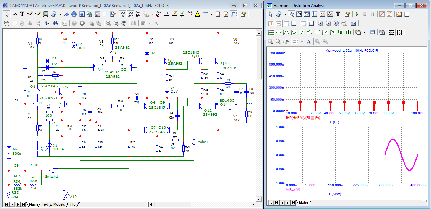Select the Scale mode tool in analysis toolbar
431x209 pixels.
point(292,14)
